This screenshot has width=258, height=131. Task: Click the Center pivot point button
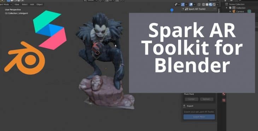point(192,99)
